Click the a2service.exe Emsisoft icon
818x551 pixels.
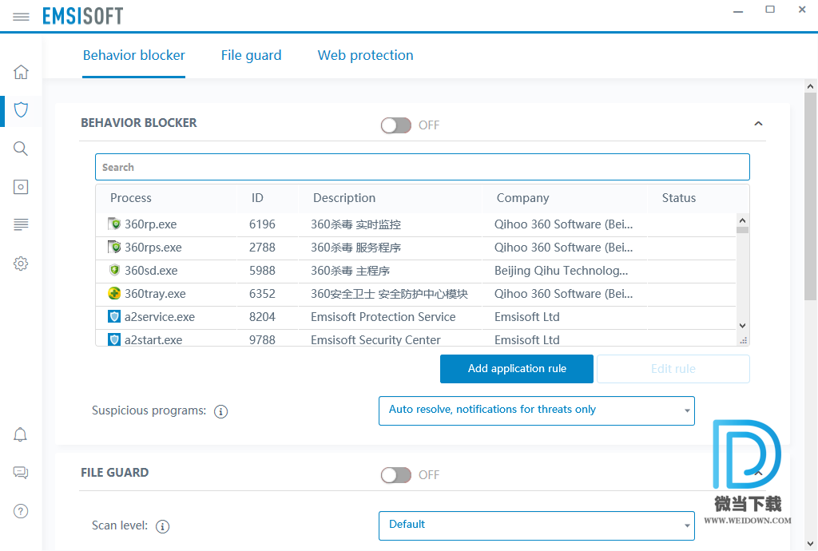pyautogui.click(x=114, y=316)
